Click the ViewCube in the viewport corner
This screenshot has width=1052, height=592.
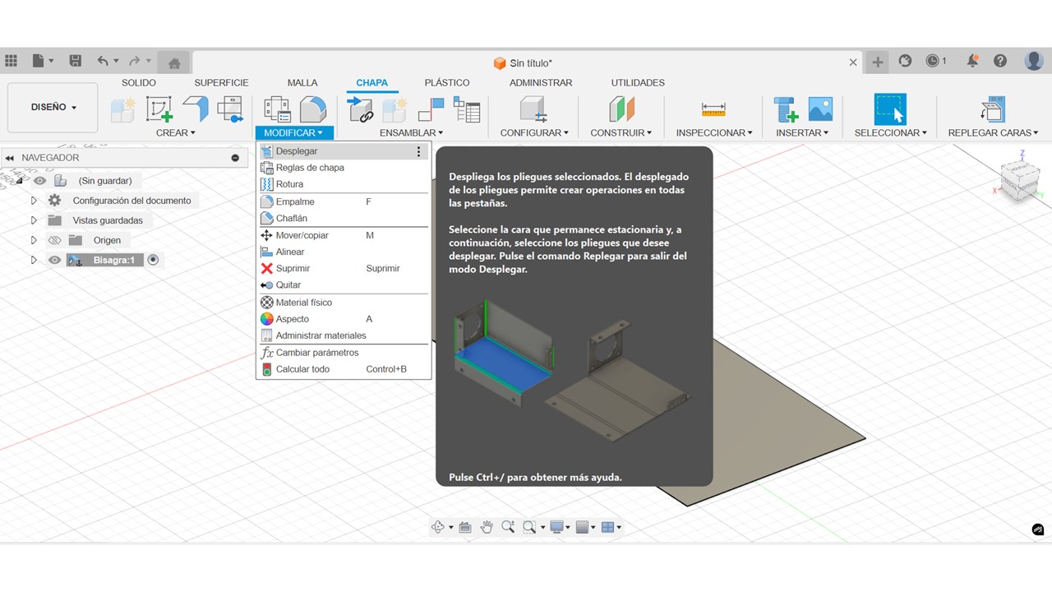point(1019,177)
